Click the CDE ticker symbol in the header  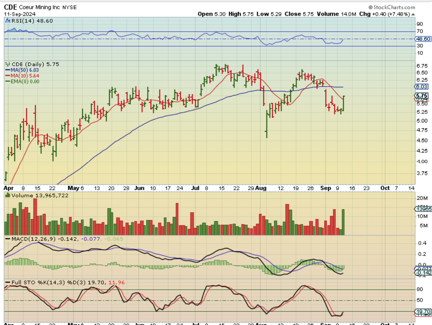(x=11, y=7)
